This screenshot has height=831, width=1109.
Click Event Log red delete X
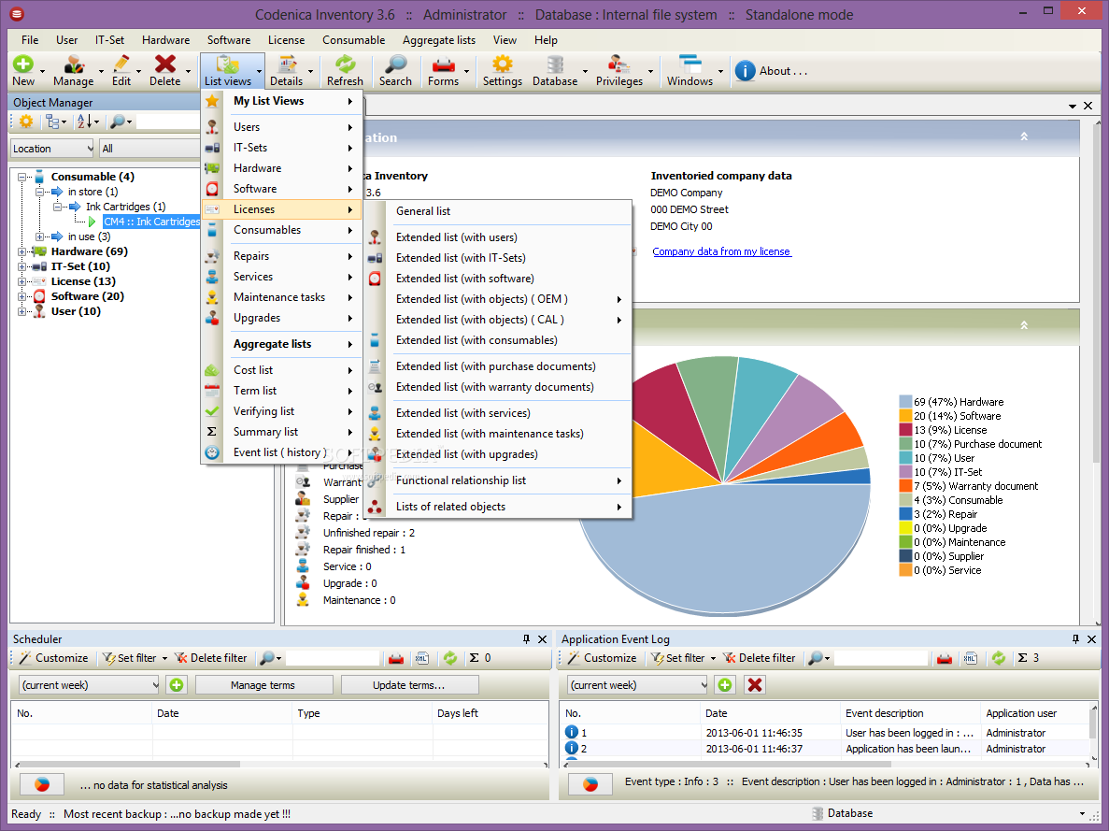(755, 684)
